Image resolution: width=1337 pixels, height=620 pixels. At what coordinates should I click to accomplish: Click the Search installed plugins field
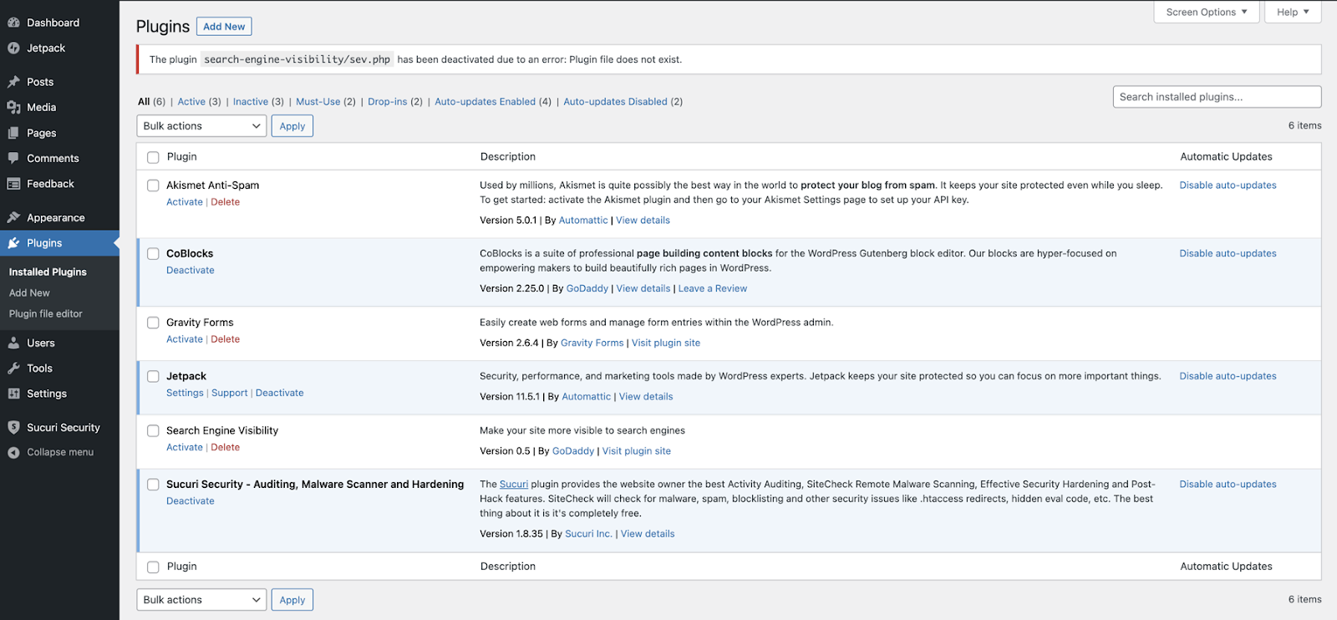pyautogui.click(x=1217, y=97)
